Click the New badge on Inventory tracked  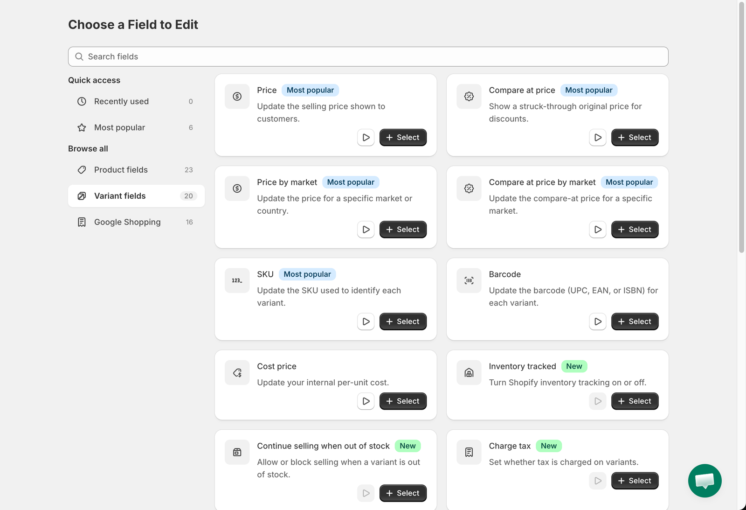[x=574, y=366]
